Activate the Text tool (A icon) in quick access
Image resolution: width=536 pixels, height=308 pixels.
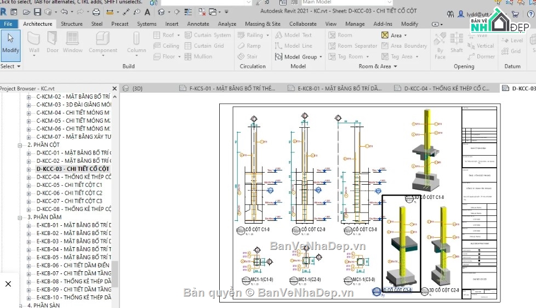tap(147, 12)
